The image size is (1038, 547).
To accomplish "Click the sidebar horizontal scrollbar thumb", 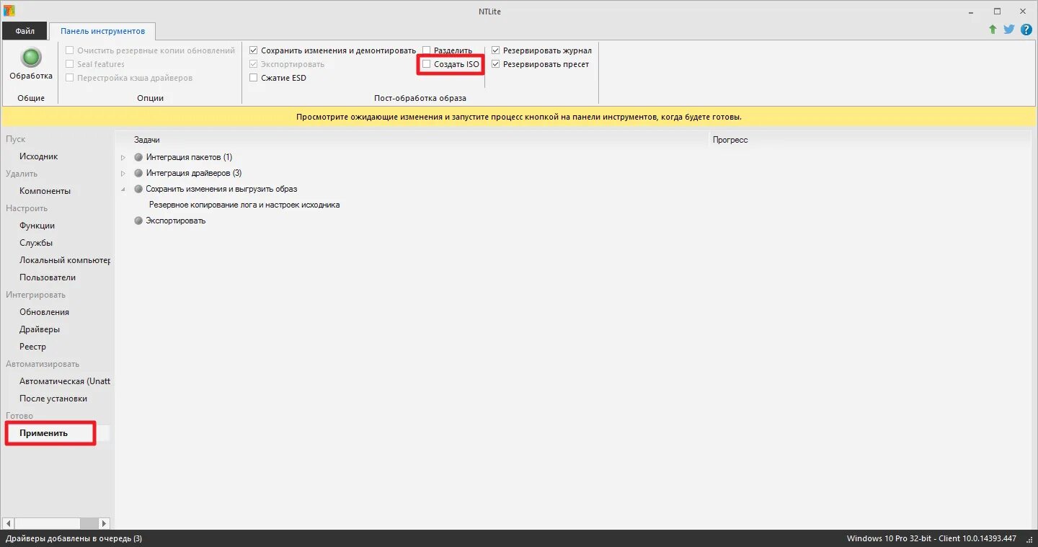I will point(47,523).
